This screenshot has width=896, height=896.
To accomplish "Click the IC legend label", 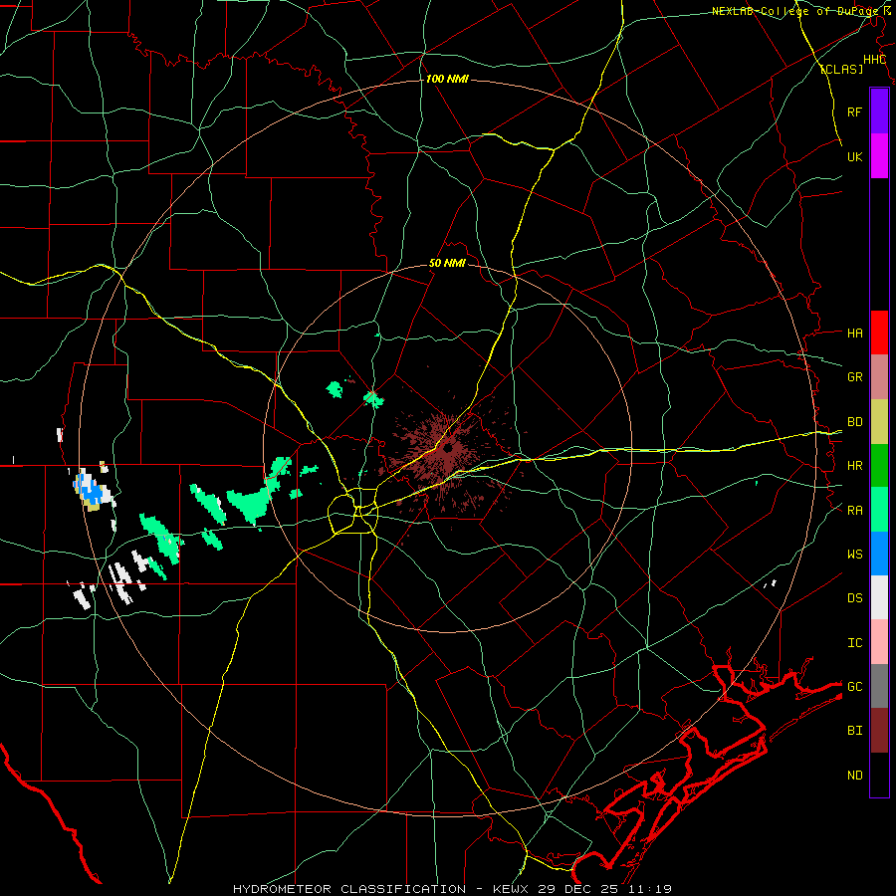I will point(854,642).
